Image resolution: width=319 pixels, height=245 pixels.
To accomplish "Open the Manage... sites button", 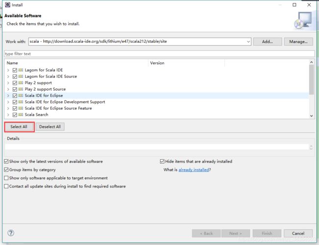I will pyautogui.click(x=298, y=42).
